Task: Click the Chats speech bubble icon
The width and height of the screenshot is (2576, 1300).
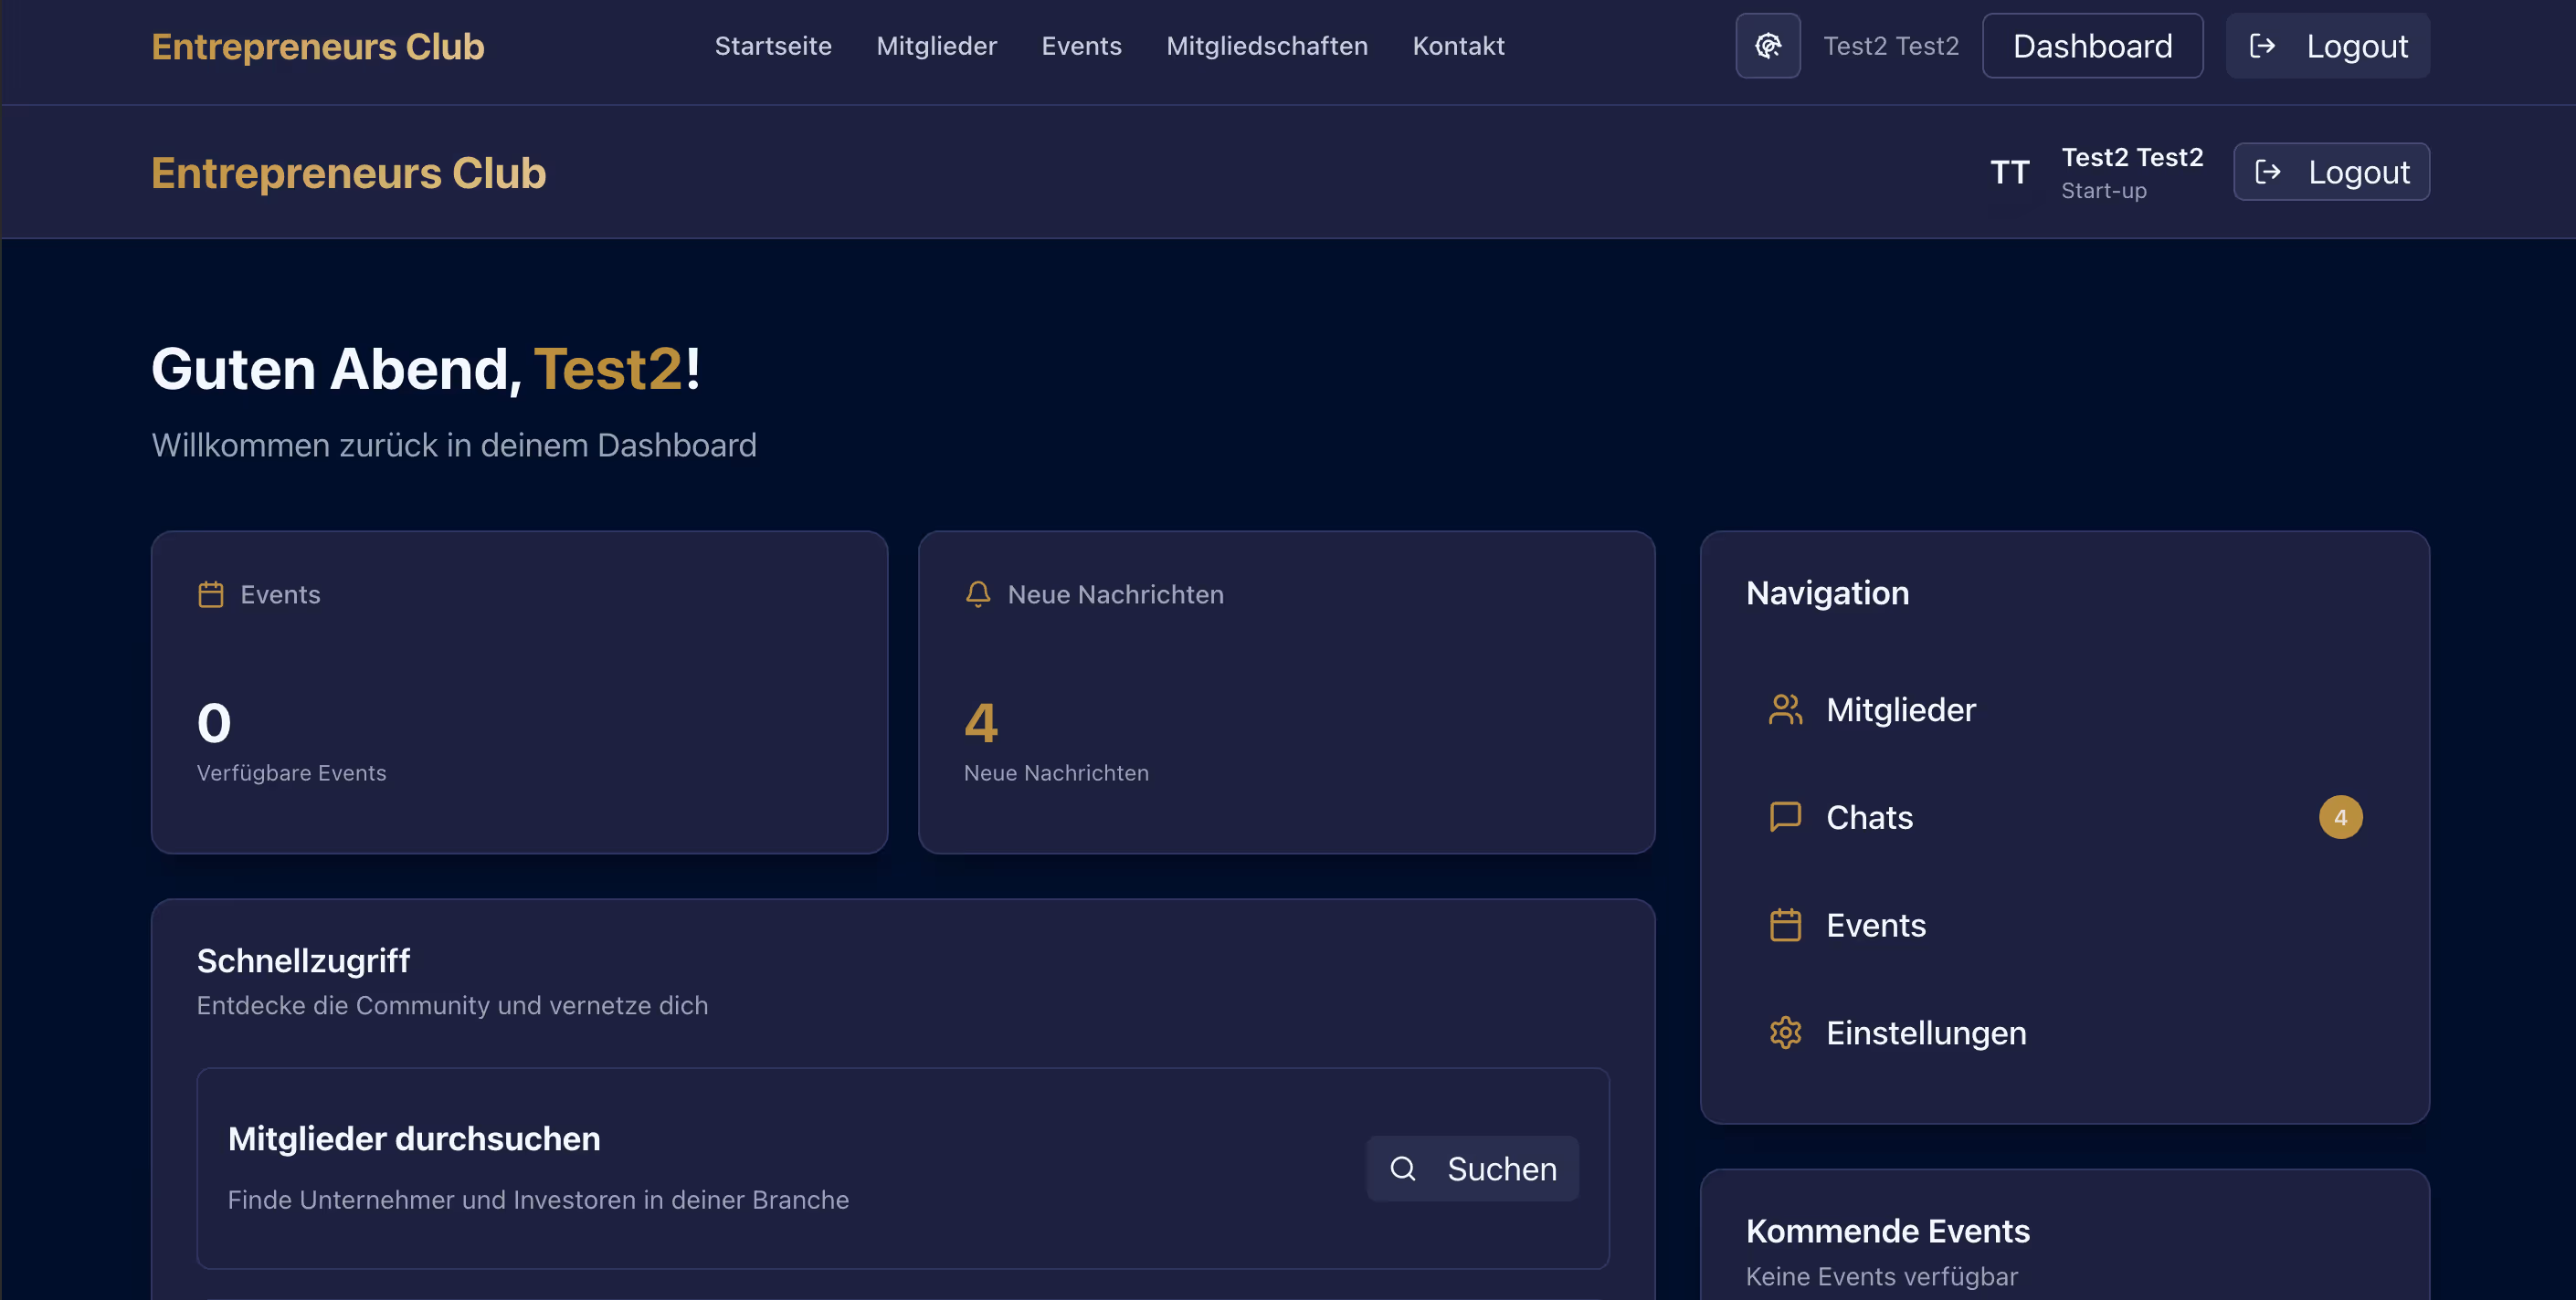Action: coord(1785,817)
